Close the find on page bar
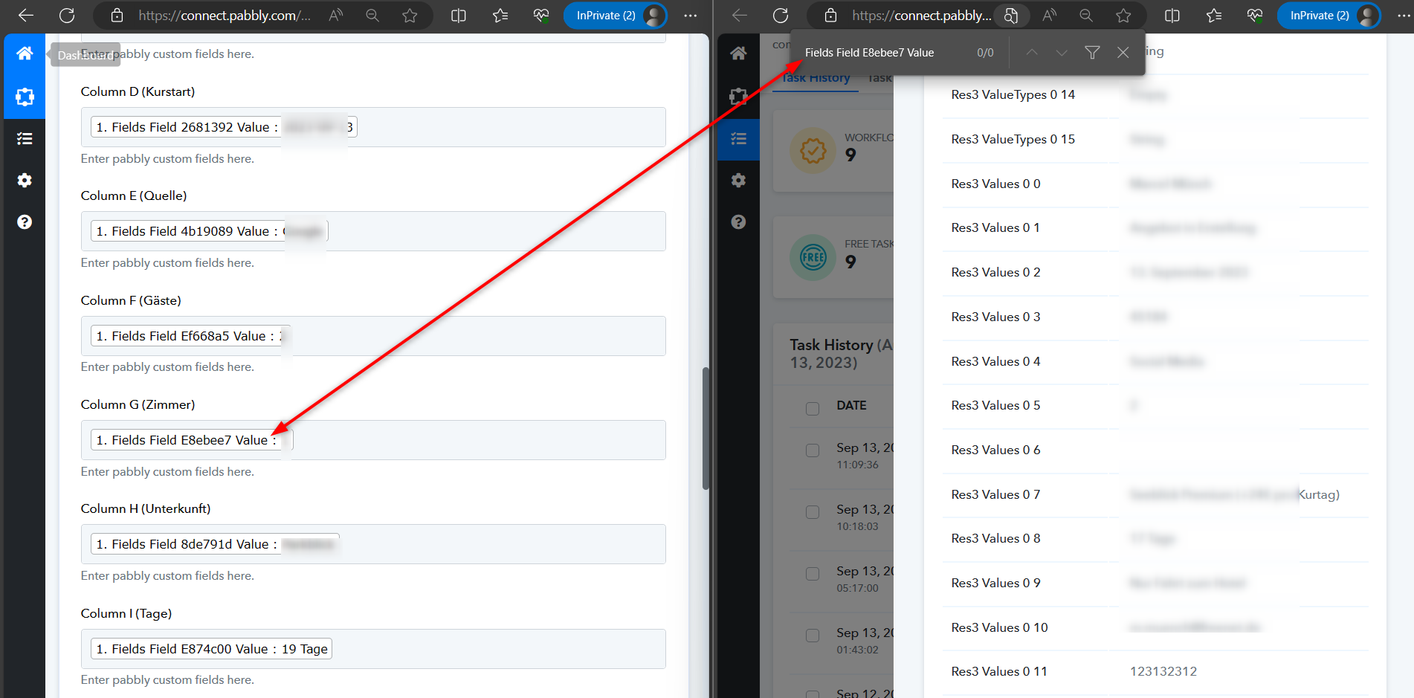 [x=1123, y=52]
